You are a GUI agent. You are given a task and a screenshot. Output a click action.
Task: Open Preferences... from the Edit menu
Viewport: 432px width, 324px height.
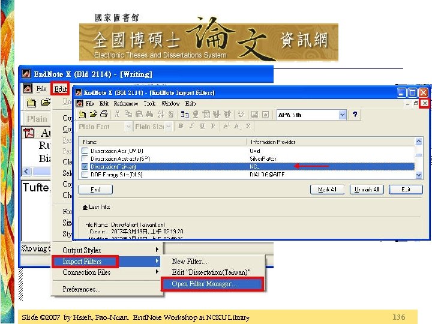[x=81, y=289]
